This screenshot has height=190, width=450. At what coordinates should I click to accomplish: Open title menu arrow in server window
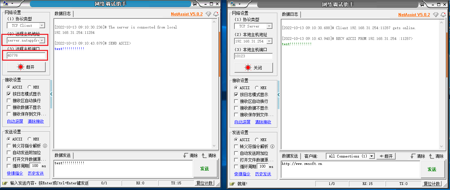click(x=240, y=4)
